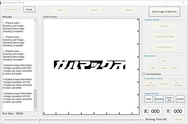Image resolution: width=188 pixels, height=124 pixels.
Task: Click the Zoom Out button
Action: 170,99
